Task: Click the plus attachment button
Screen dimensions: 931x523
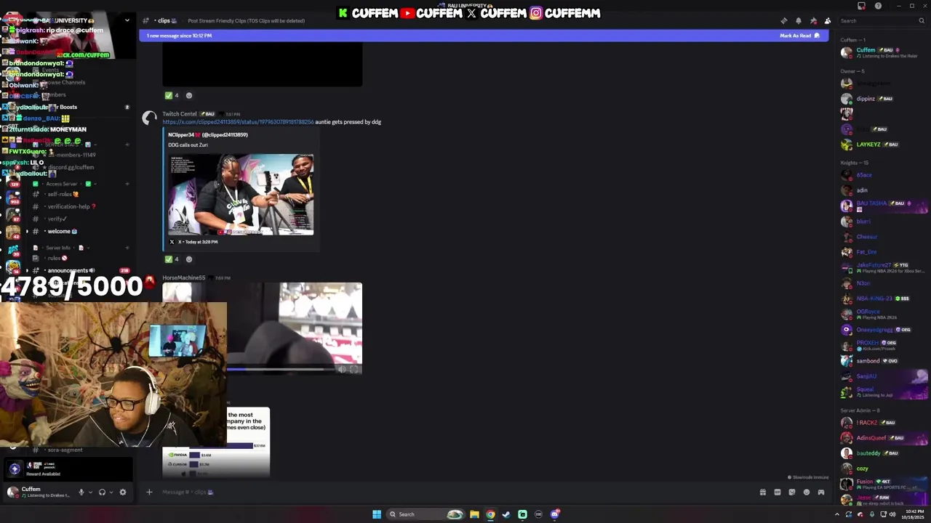Action: coord(149,492)
